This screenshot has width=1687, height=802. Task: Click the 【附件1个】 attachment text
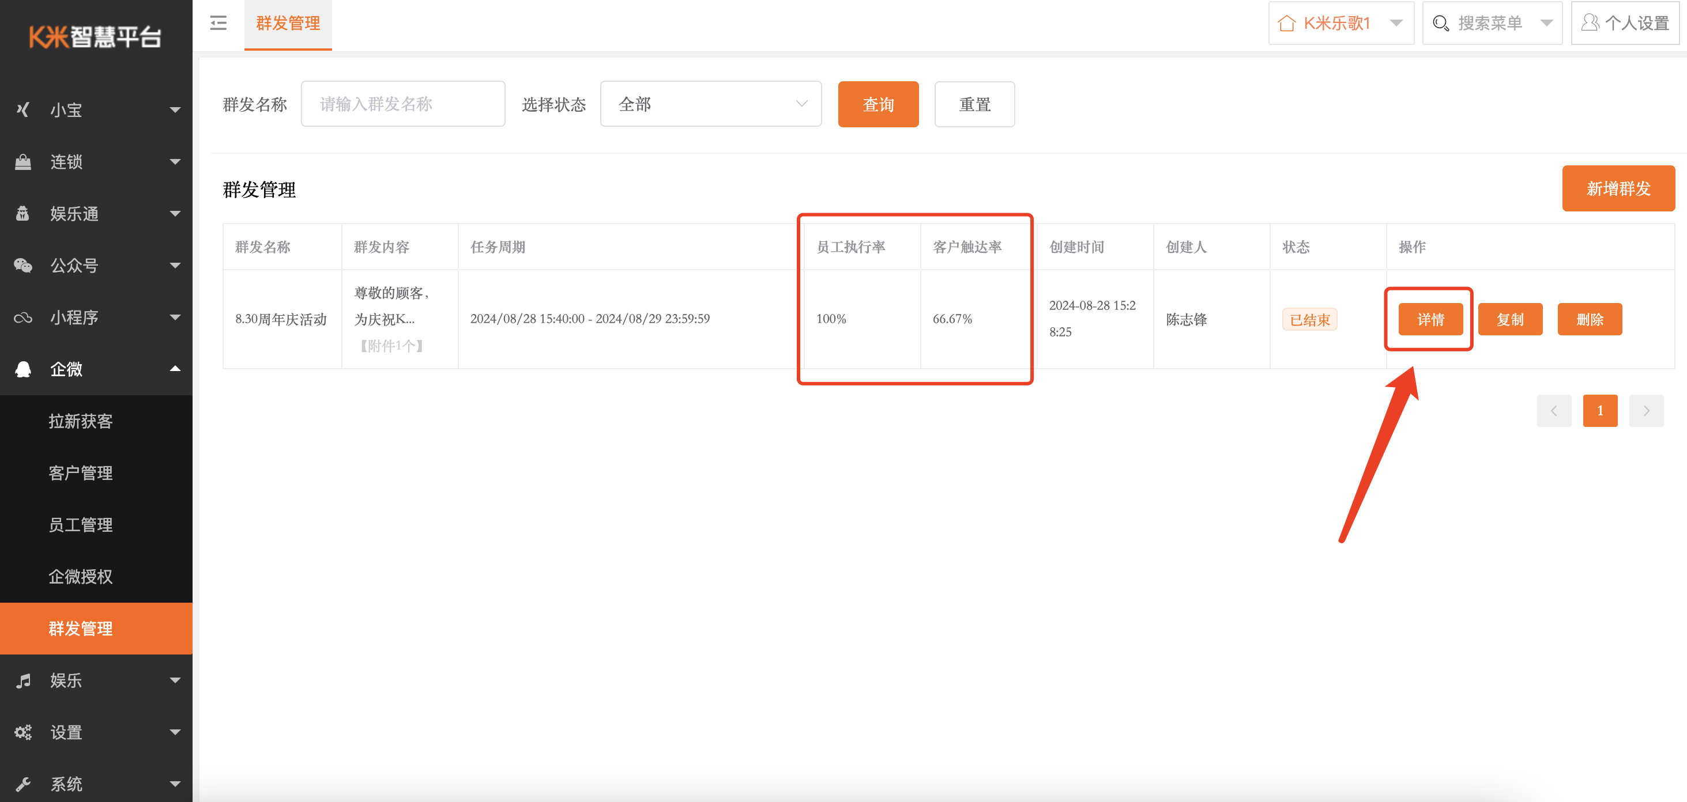(391, 346)
